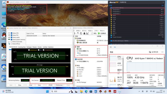Select Wi-Fi item in Task Manager sidebar
The width and height of the screenshot is (167, 94).
click(116, 79)
